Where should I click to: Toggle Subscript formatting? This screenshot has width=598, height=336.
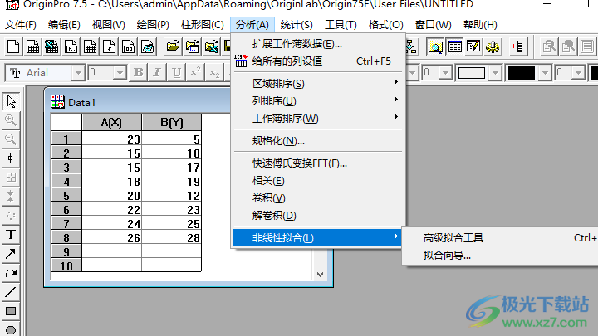(214, 72)
